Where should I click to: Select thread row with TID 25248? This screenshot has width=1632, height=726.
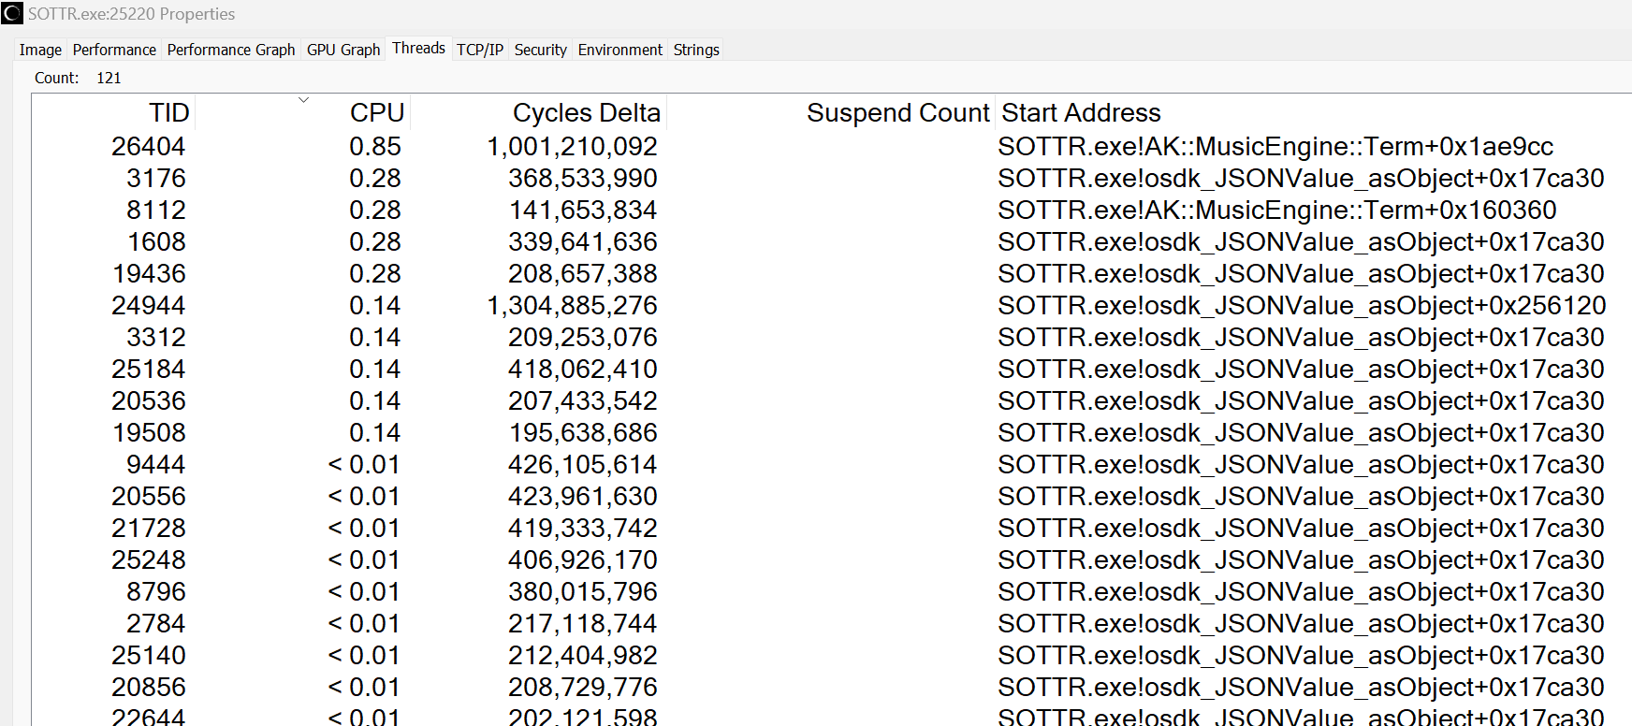(832, 559)
